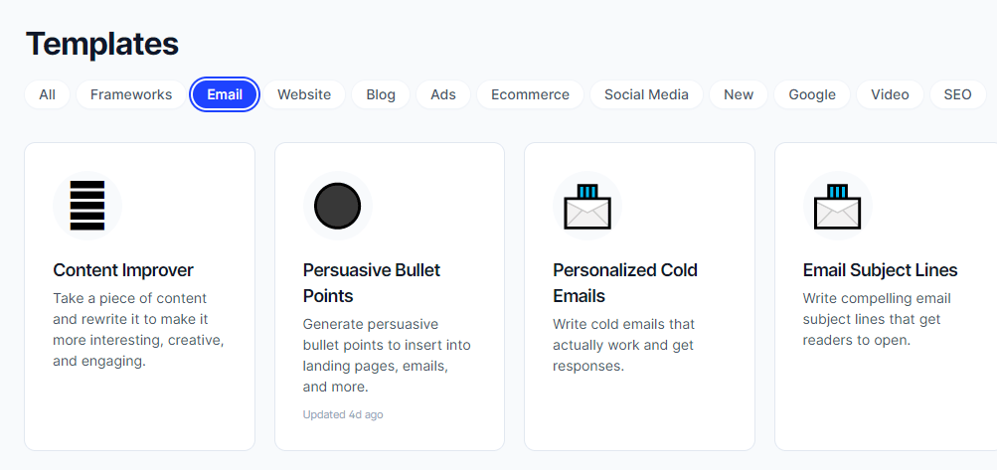Choose the Ecommerce filter pill
The width and height of the screenshot is (997, 470).
[530, 94]
